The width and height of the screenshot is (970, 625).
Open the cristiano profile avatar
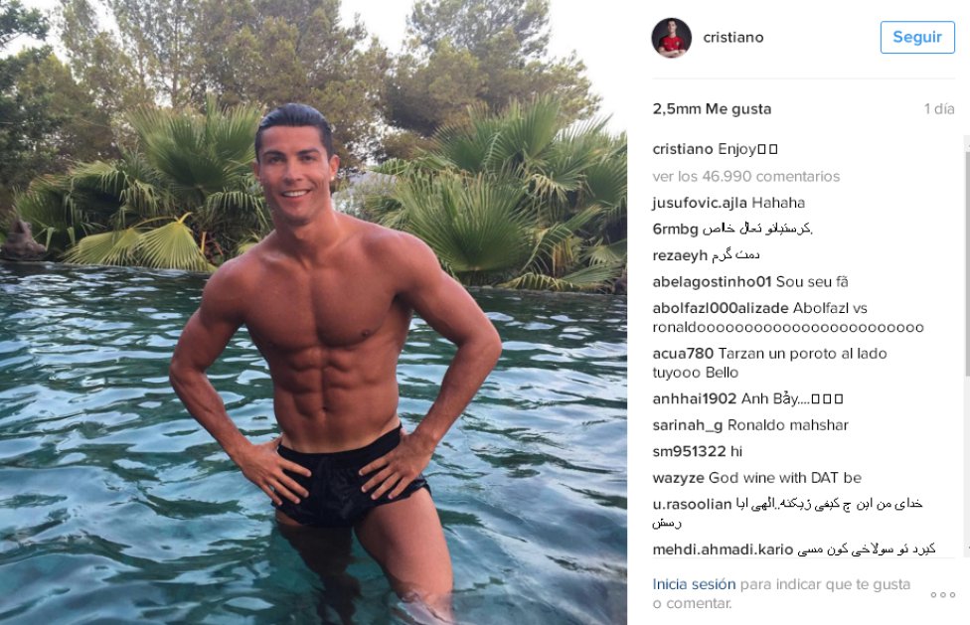click(x=671, y=38)
